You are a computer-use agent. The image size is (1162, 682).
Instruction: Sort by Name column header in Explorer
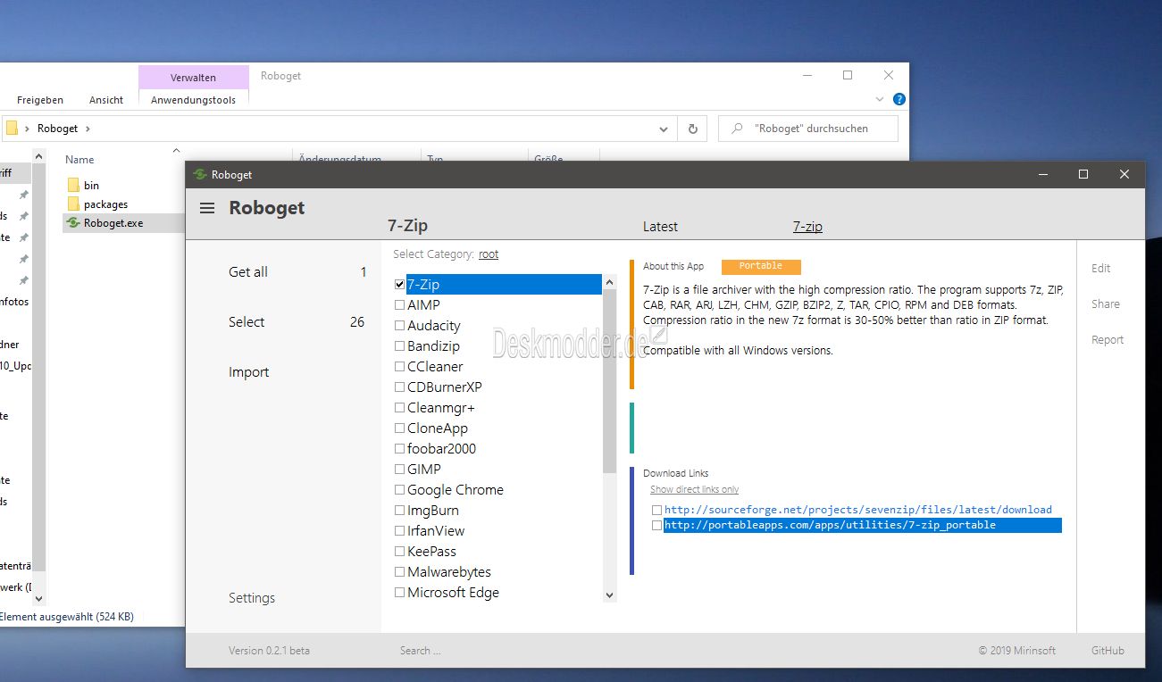click(x=79, y=160)
